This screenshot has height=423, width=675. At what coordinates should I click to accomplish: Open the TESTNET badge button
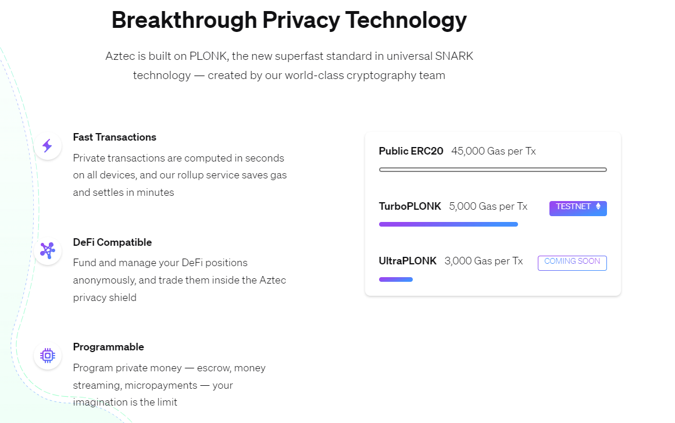578,208
